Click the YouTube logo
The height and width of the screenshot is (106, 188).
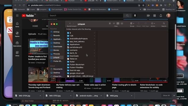[28, 16]
